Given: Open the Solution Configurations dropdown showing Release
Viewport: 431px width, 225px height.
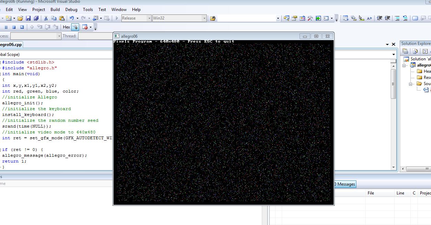Looking at the screenshot, I should (149, 18).
